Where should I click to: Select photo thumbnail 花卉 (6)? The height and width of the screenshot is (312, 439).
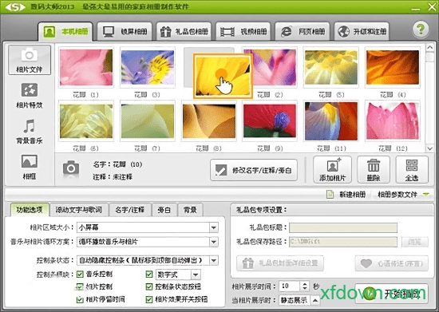point(86,120)
